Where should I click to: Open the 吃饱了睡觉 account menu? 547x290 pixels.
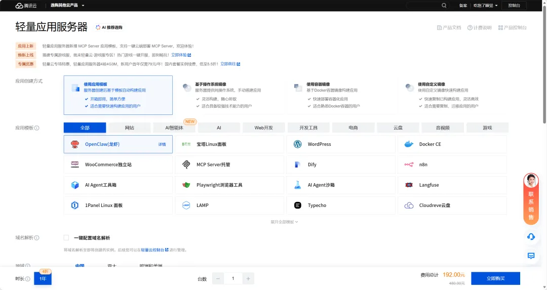pyautogui.click(x=485, y=6)
